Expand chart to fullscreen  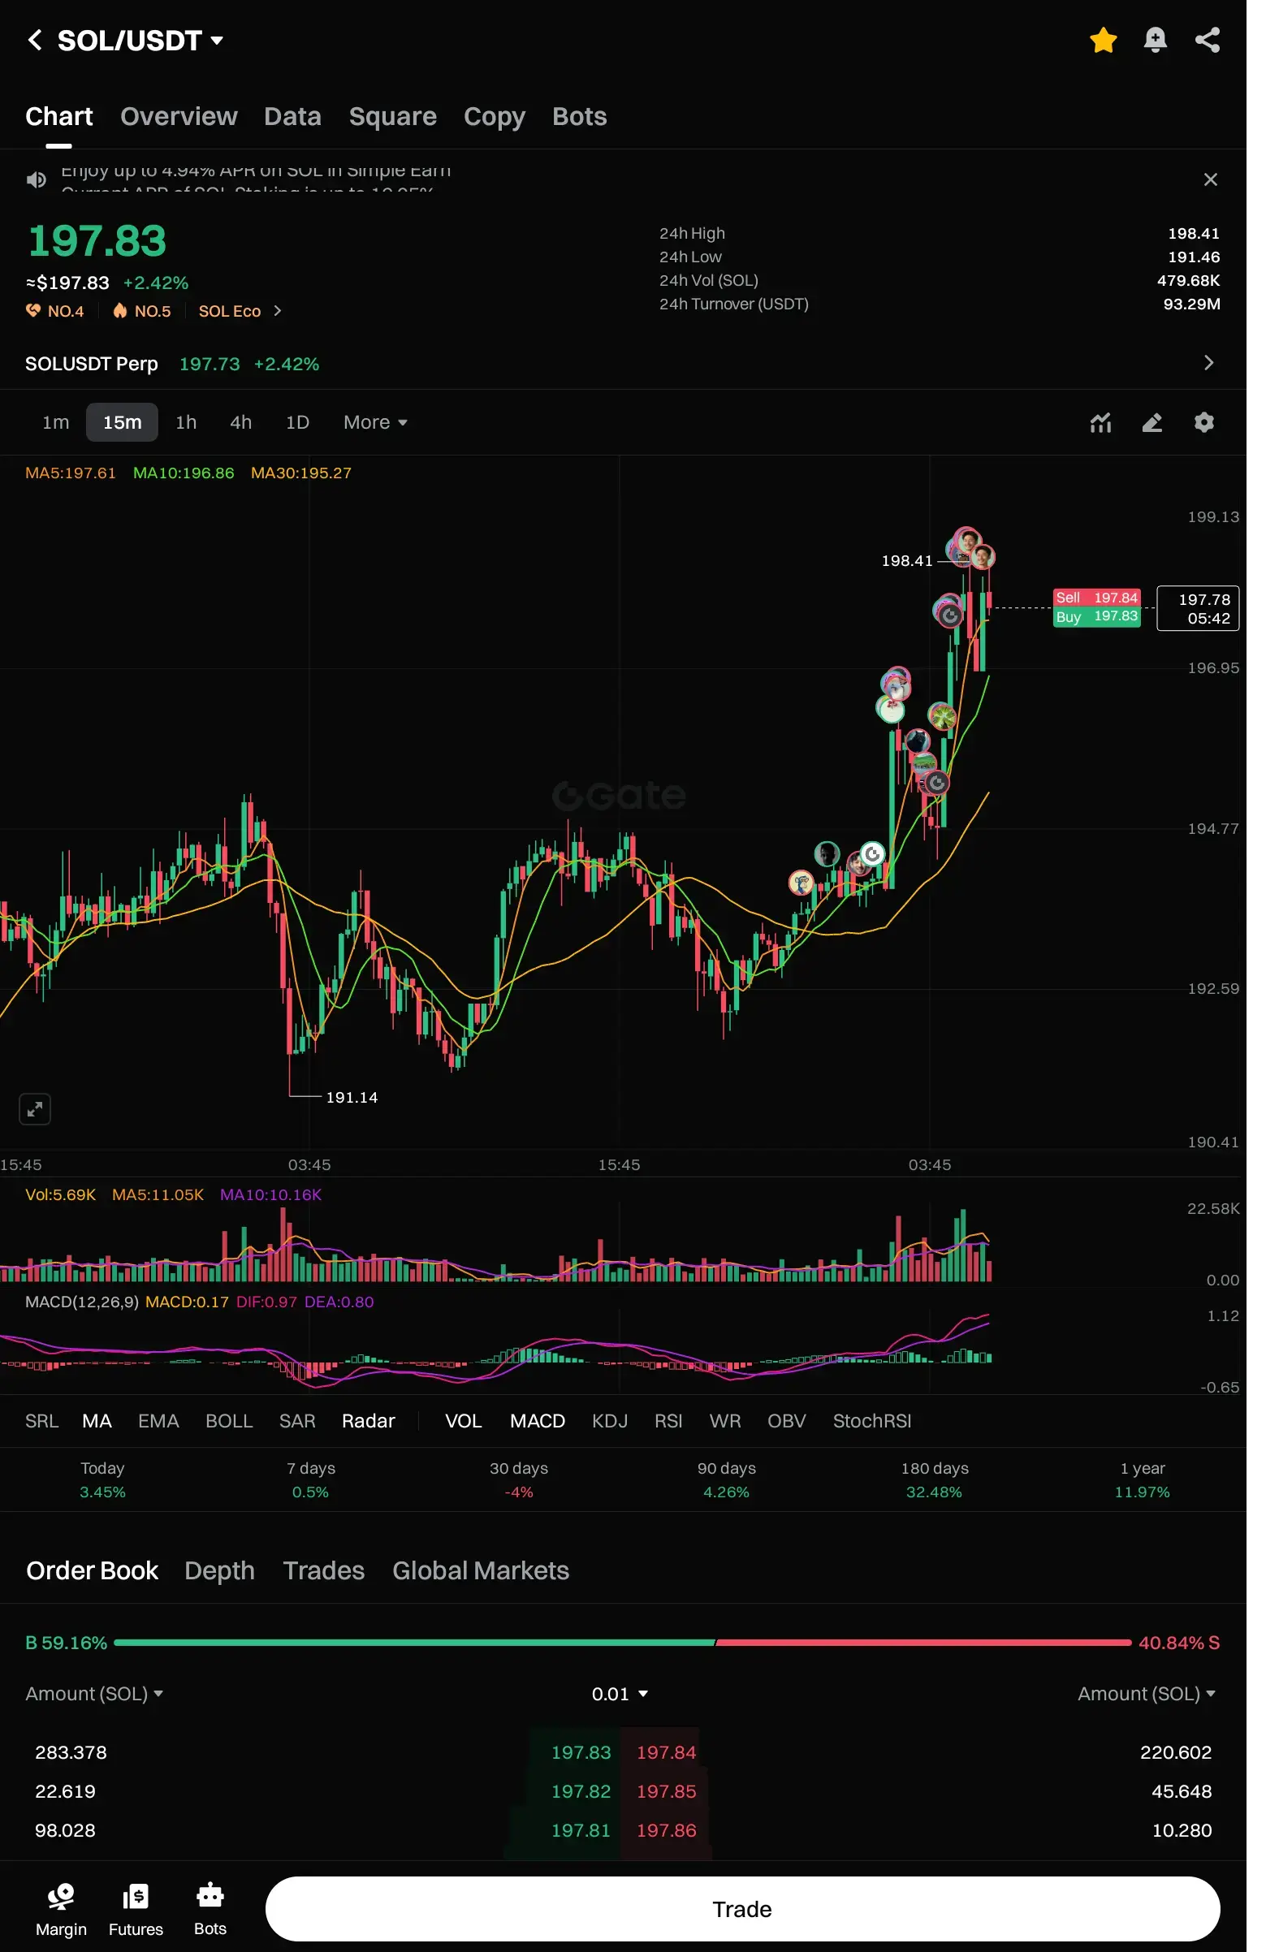coord(34,1110)
